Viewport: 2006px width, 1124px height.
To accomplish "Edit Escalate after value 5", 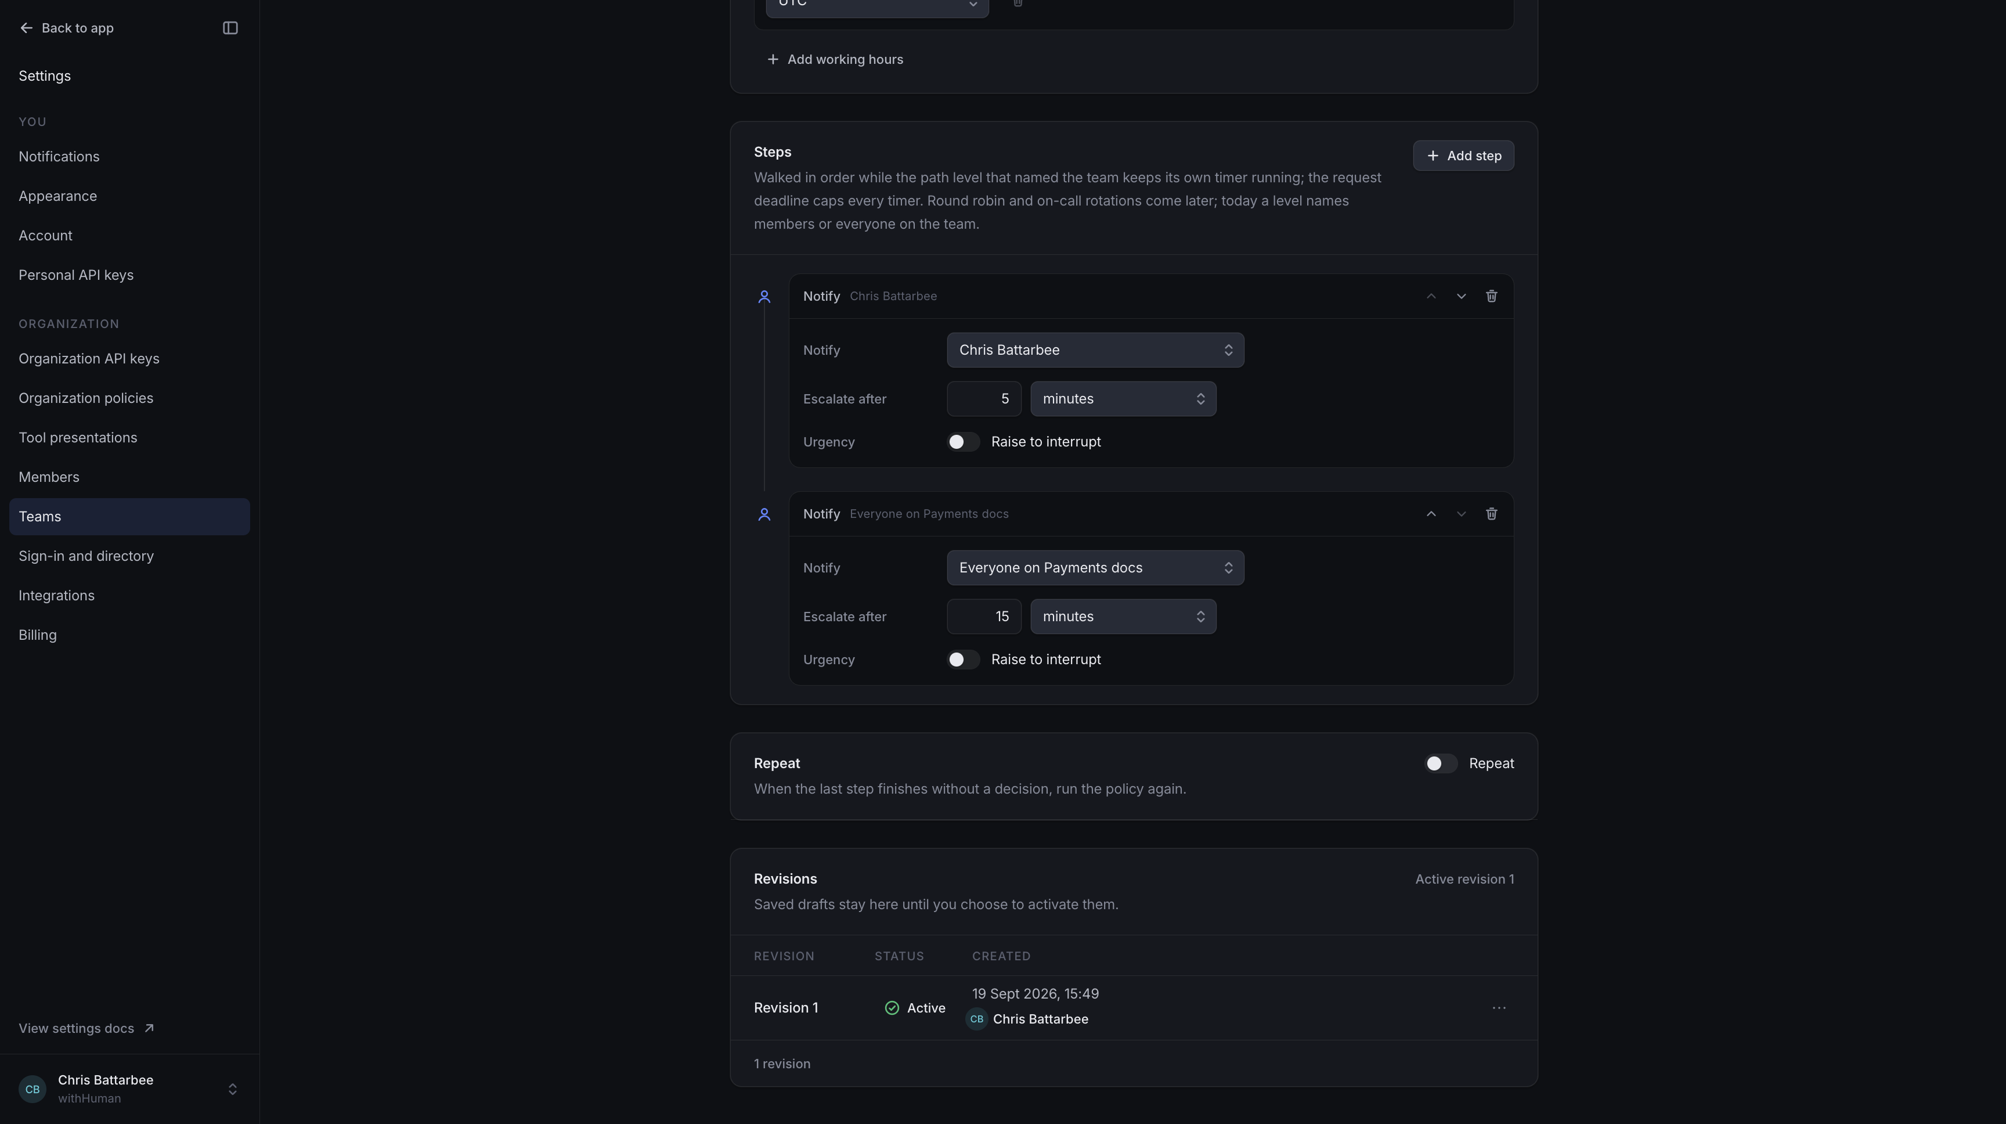I will [x=983, y=399].
